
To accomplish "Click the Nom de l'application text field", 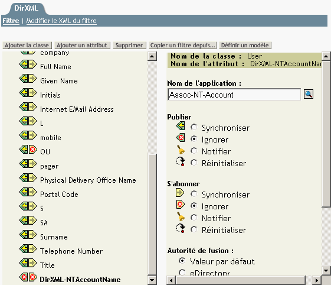I will [x=234, y=95].
